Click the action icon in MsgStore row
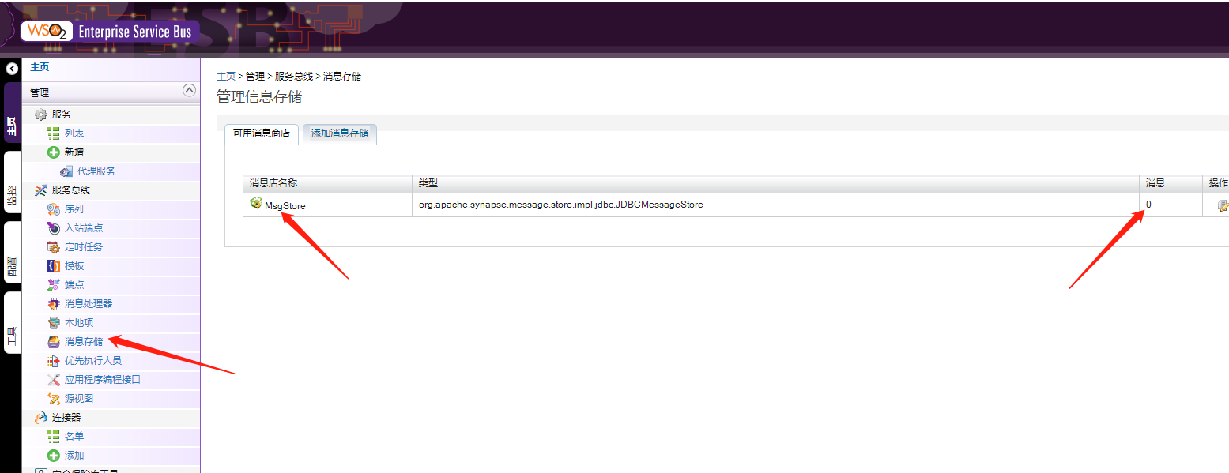 tap(1223, 205)
